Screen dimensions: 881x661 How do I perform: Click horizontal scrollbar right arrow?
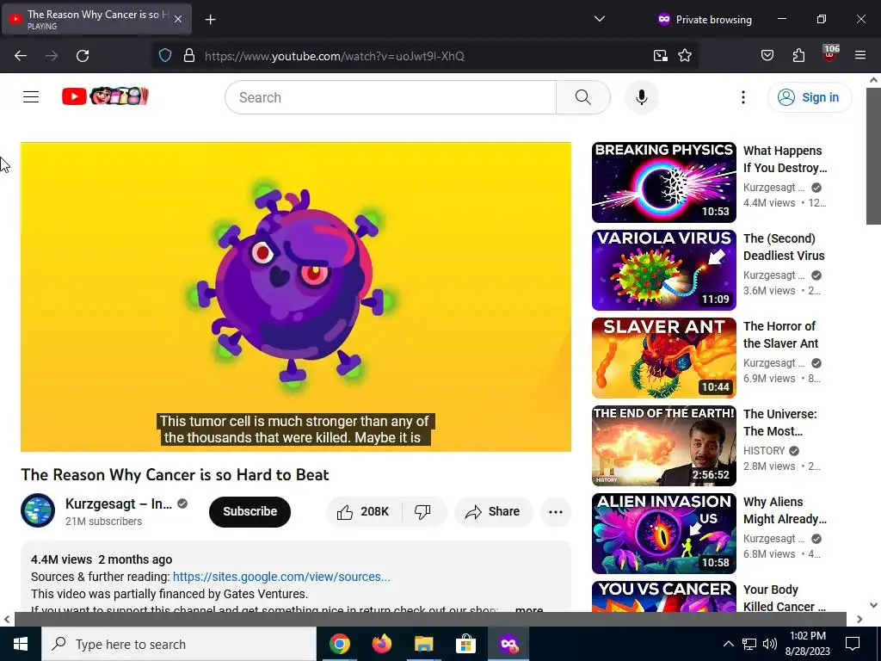(859, 619)
